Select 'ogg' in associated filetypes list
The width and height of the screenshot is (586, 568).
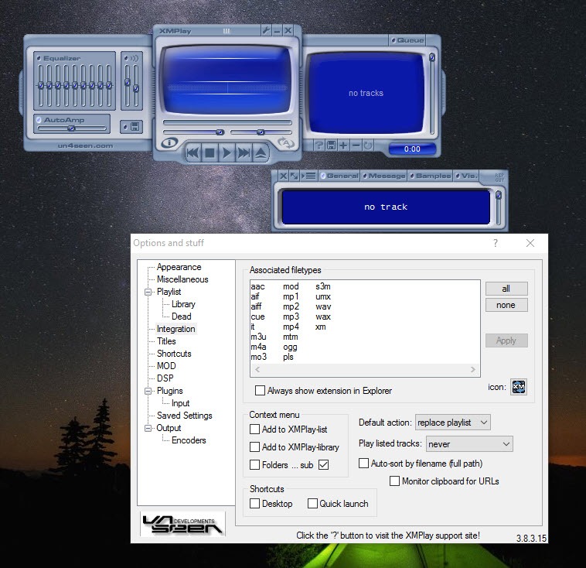(290, 347)
